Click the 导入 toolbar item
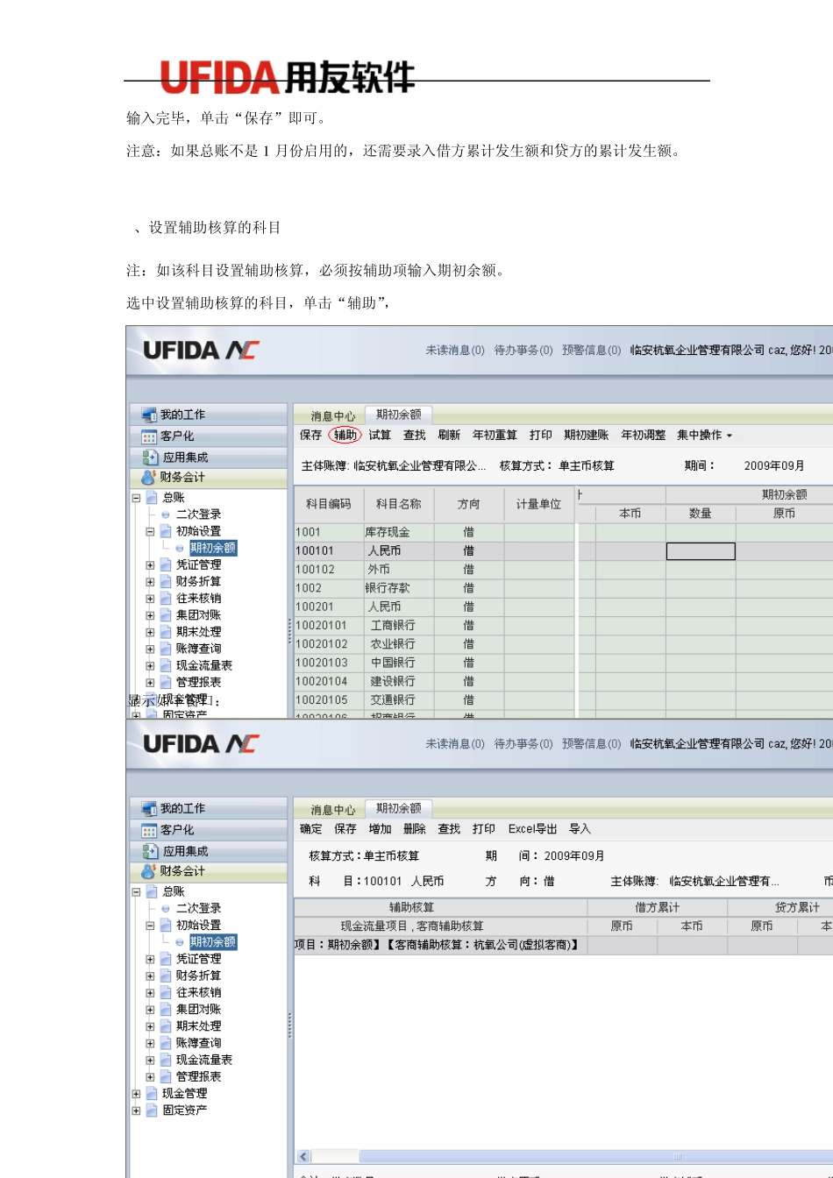Screen dimensions: 833x1178 (x=580, y=828)
